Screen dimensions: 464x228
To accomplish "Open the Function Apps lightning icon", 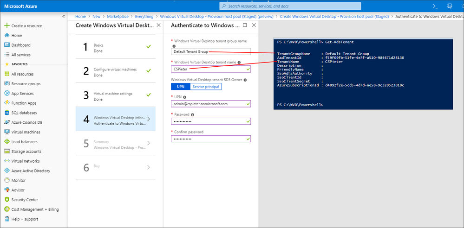I will tap(7, 103).
